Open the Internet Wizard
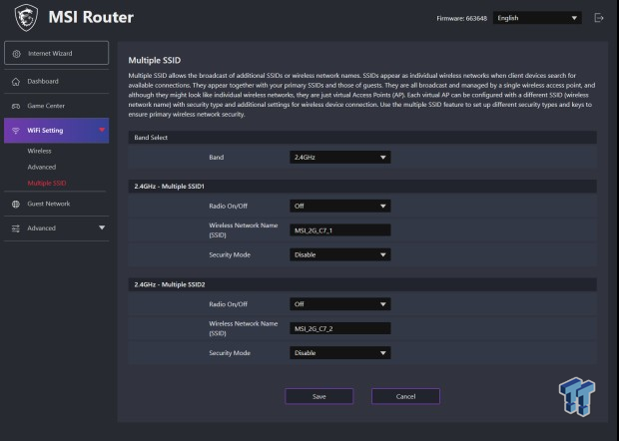The image size is (619, 441). [57, 53]
